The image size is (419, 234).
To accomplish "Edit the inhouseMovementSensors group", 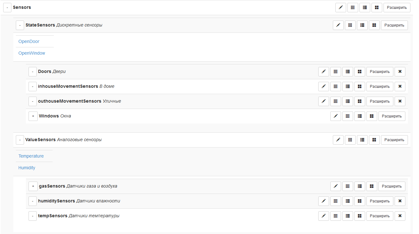I will click(323, 87).
